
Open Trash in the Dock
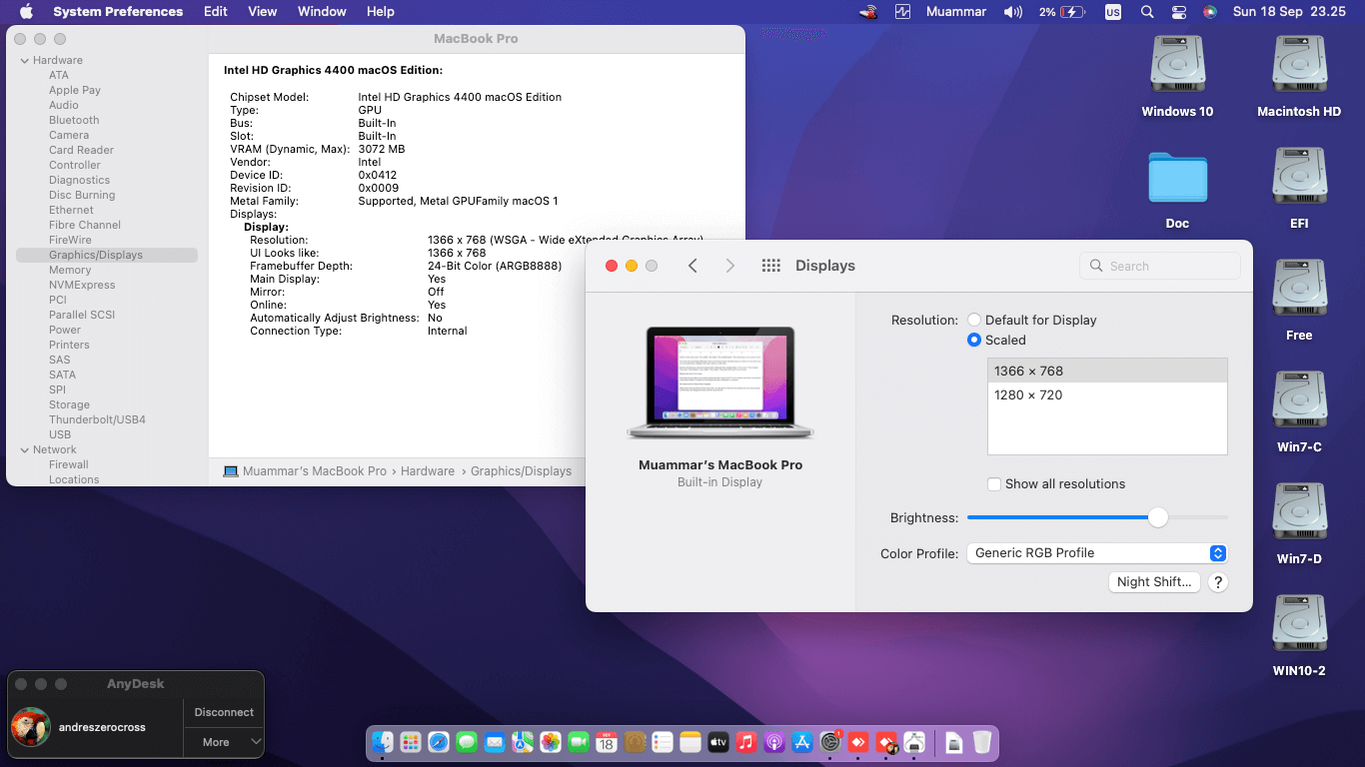[x=982, y=742]
